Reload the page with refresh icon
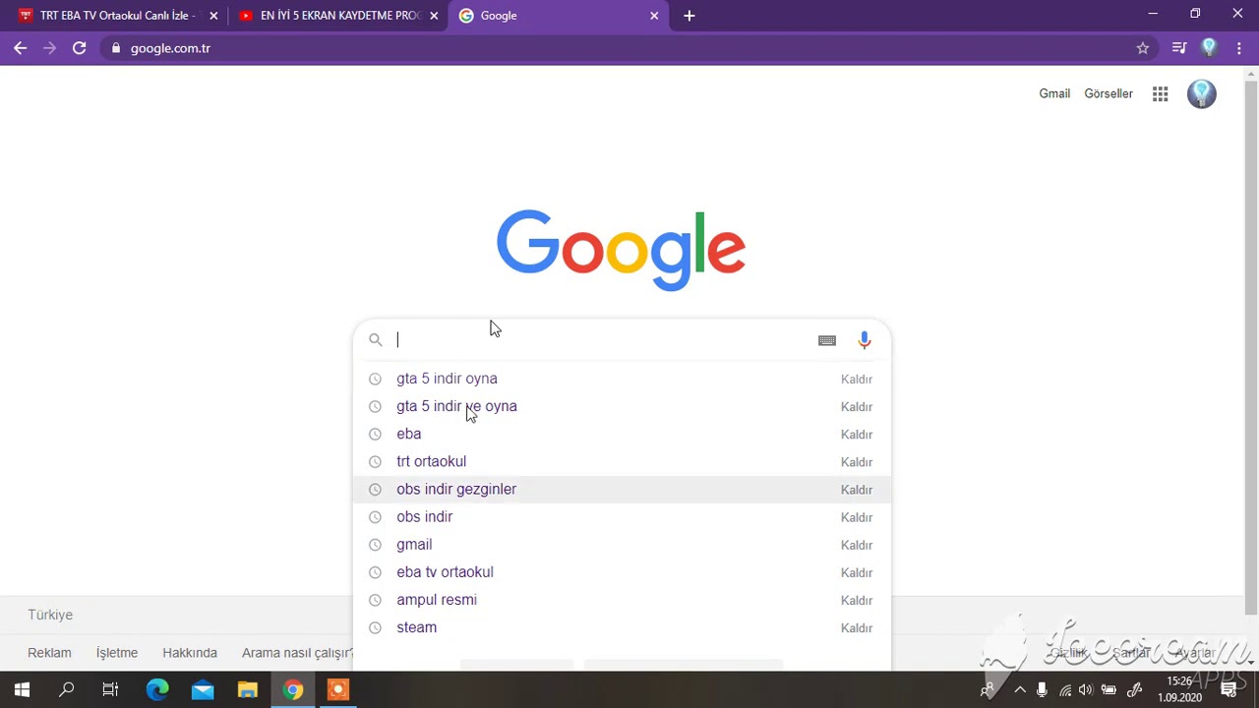The image size is (1259, 708). [79, 48]
